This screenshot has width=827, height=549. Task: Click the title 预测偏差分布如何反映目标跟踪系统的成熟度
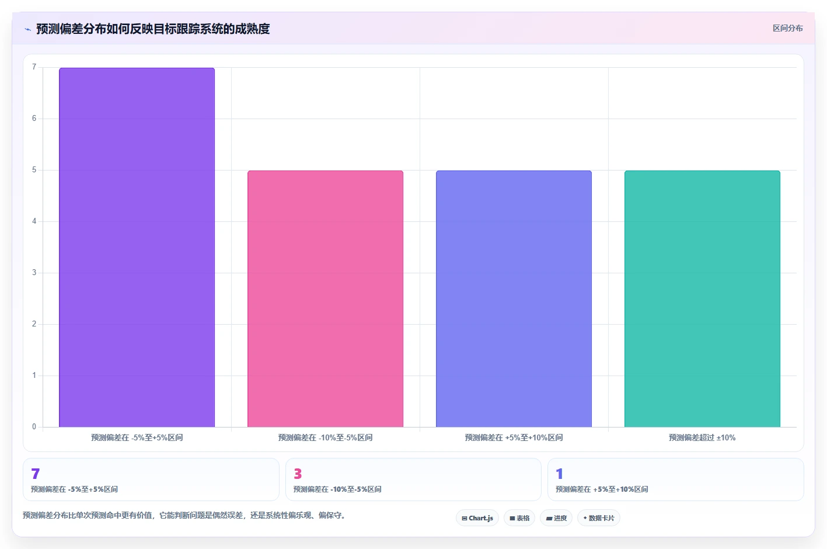(153, 29)
